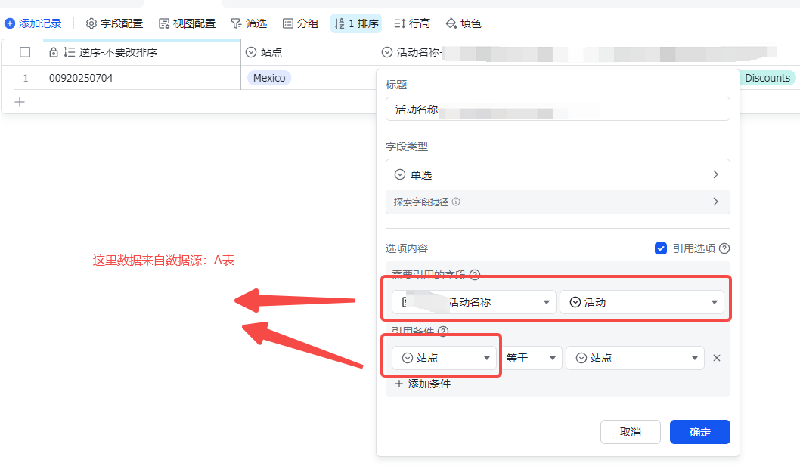Click the 取消 cancel button
Viewport: 800px width, 475px height.
(631, 432)
